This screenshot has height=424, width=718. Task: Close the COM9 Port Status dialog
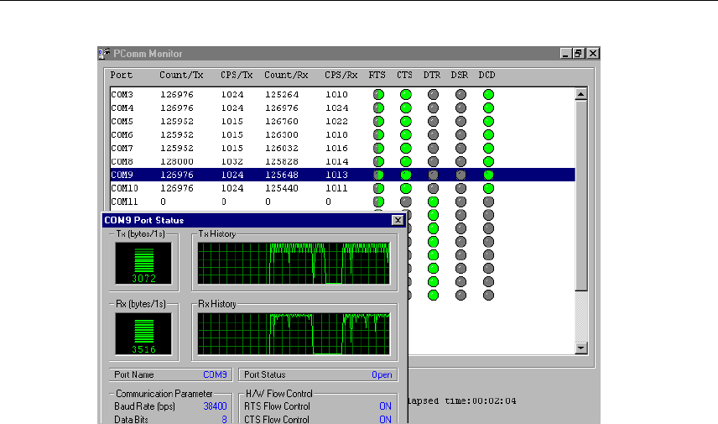[x=398, y=220]
